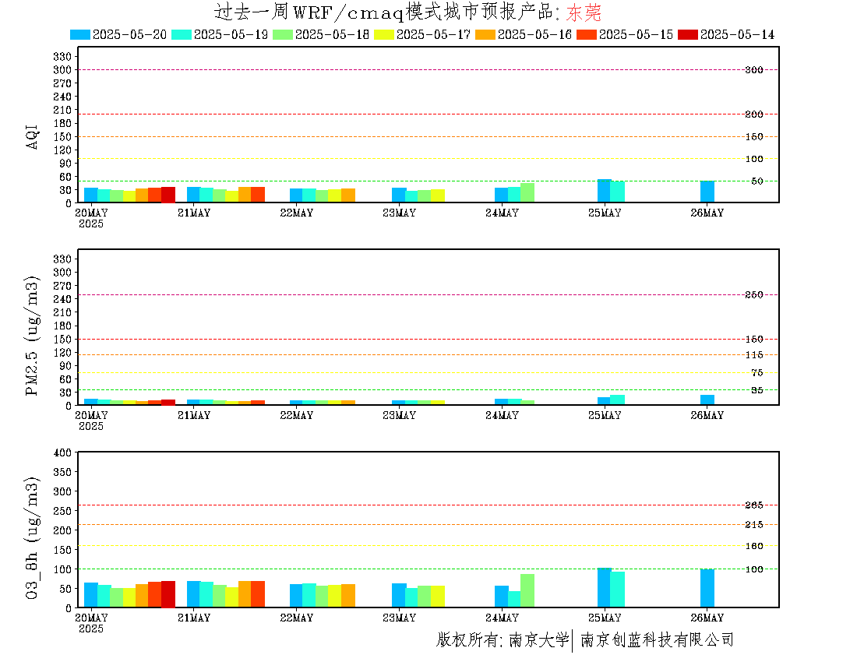Click the cyan 25MAY bar in PM2.5 chart

point(618,400)
